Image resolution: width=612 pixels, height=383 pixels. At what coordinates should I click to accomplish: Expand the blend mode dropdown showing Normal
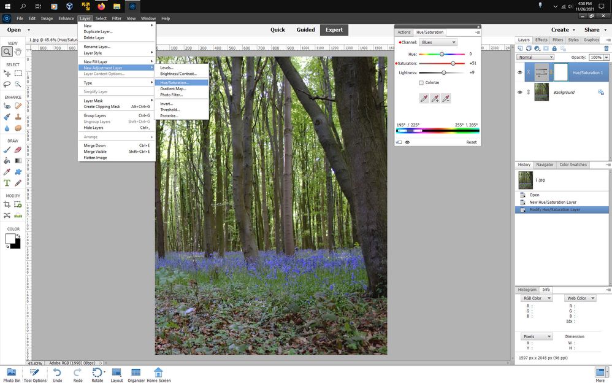(x=535, y=57)
